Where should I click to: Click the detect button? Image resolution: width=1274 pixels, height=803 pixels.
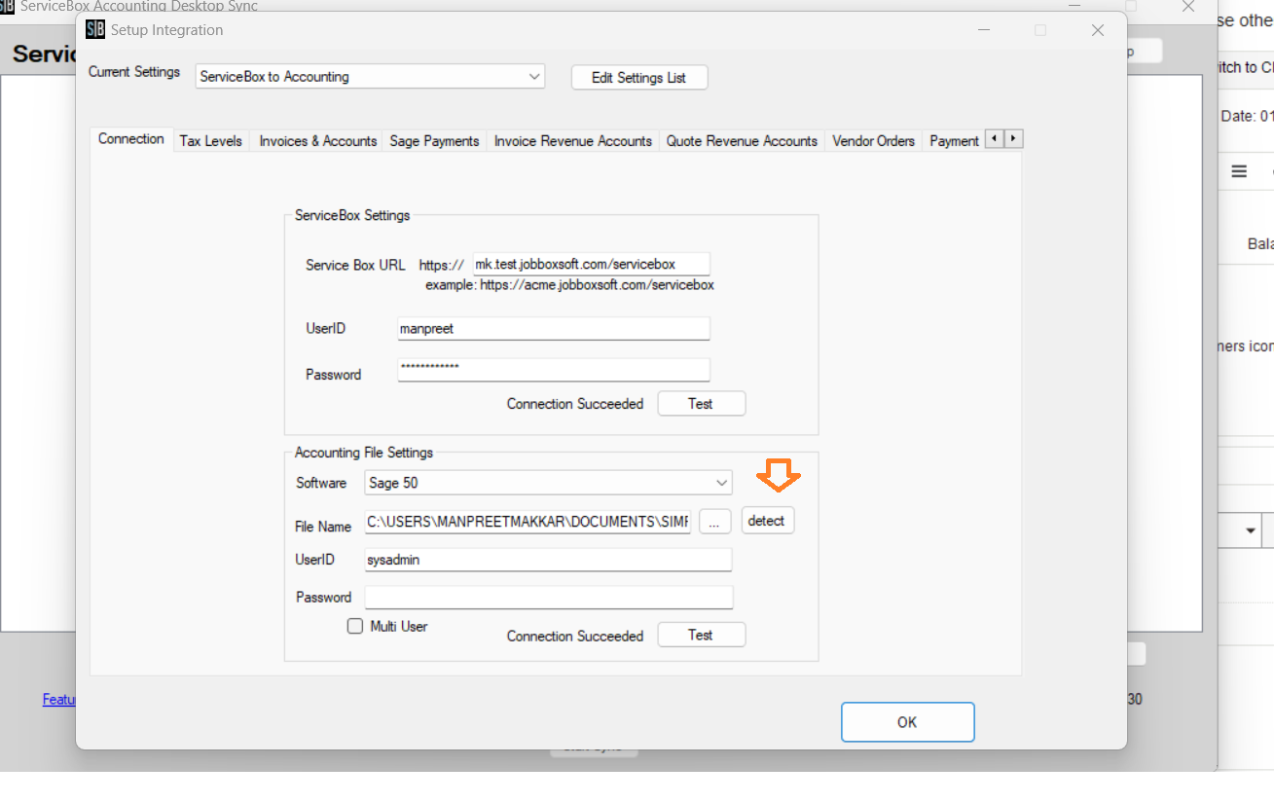(x=767, y=521)
